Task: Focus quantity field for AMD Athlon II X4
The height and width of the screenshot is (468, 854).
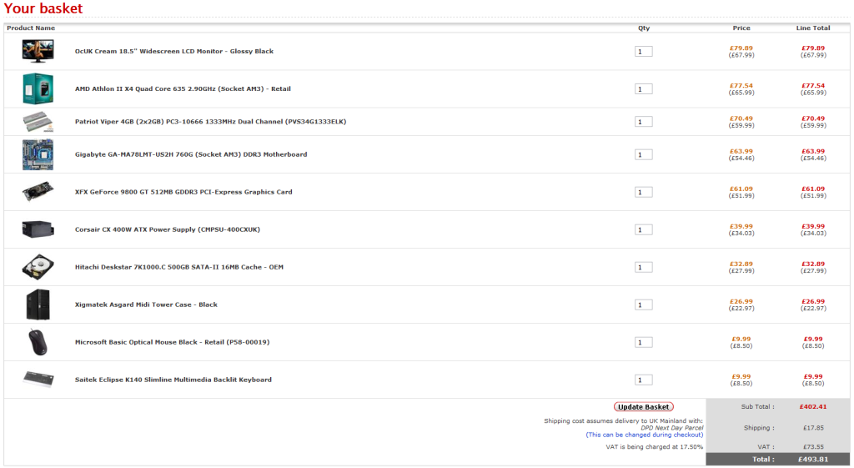Action: pos(643,89)
